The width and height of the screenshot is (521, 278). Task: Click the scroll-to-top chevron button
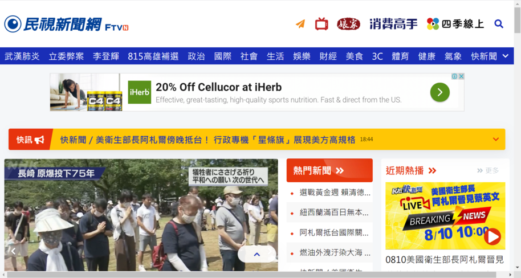point(257,255)
